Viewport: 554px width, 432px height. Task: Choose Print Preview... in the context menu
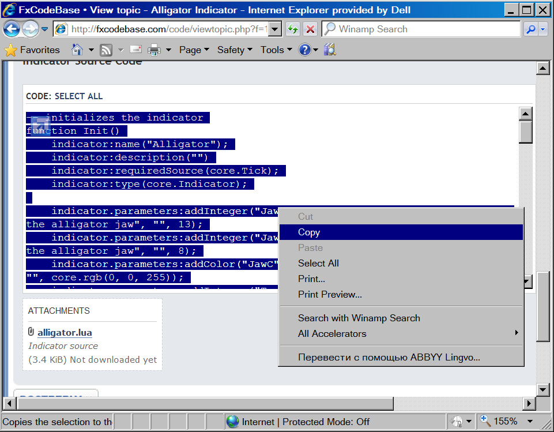pyautogui.click(x=401, y=295)
